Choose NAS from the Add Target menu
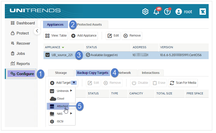Screen dimensions: 216x133 coord(62,114)
